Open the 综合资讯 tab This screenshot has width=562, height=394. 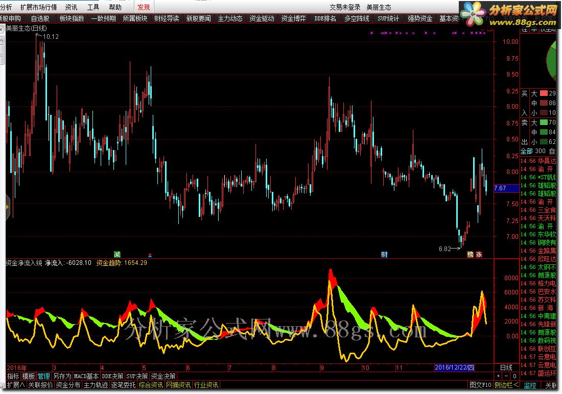(151, 385)
